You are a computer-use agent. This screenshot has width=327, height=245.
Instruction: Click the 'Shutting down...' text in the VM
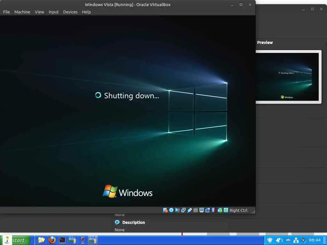click(131, 96)
